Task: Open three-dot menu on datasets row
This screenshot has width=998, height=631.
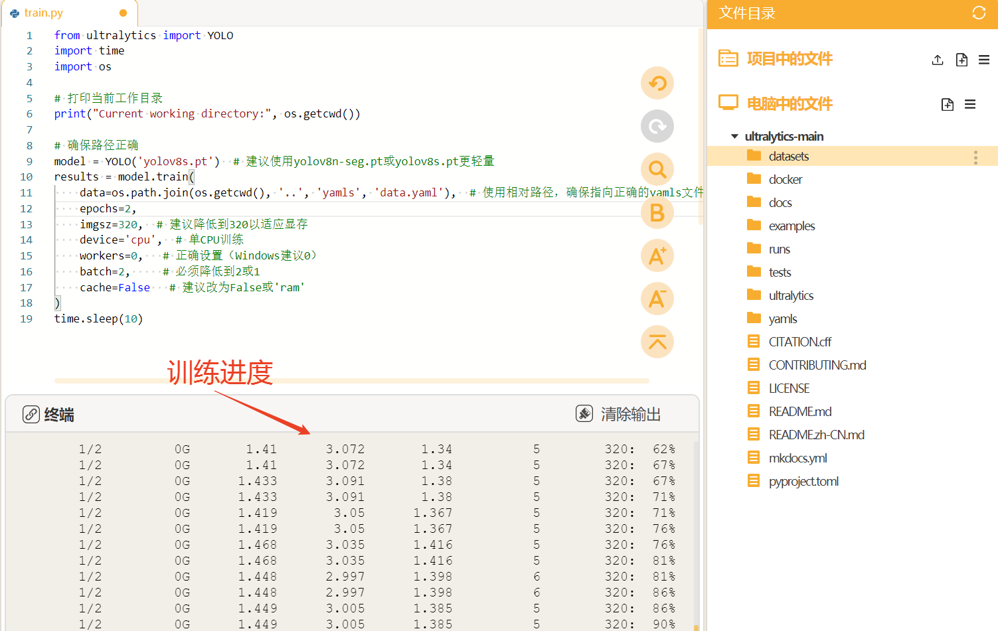Action: [x=975, y=157]
